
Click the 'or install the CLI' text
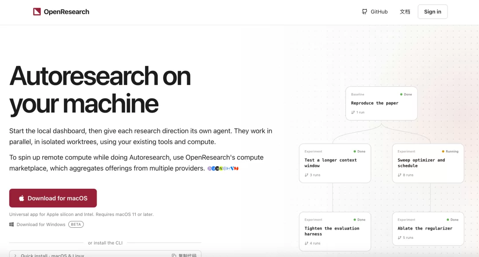105,243
